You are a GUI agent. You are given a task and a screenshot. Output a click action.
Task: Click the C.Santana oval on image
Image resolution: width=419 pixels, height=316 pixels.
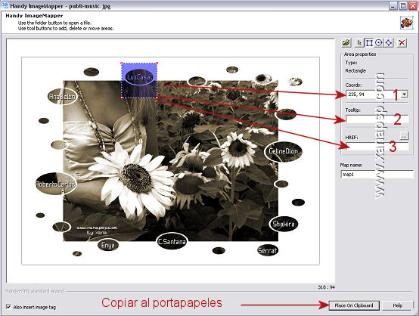(172, 241)
